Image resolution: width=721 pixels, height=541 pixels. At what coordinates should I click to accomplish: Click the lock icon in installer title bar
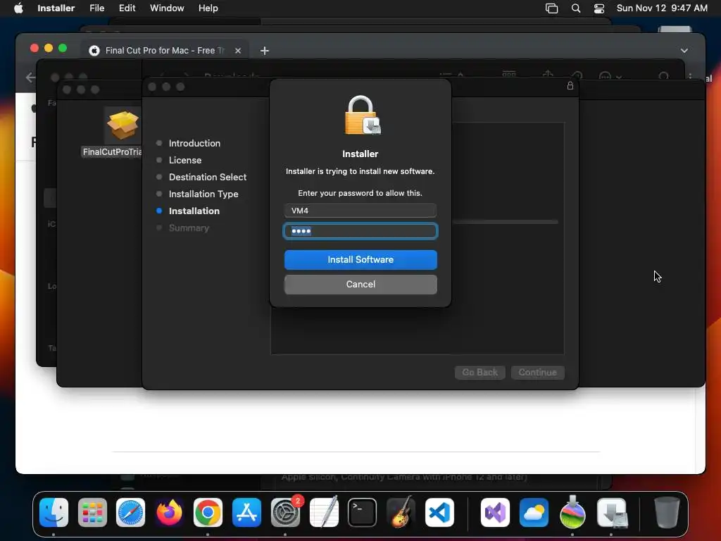pos(570,85)
